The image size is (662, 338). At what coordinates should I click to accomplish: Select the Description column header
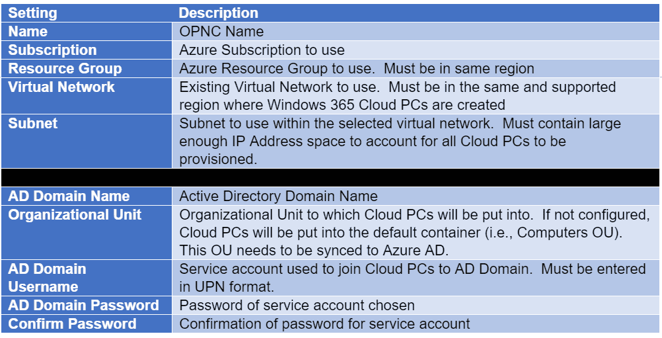(416, 13)
